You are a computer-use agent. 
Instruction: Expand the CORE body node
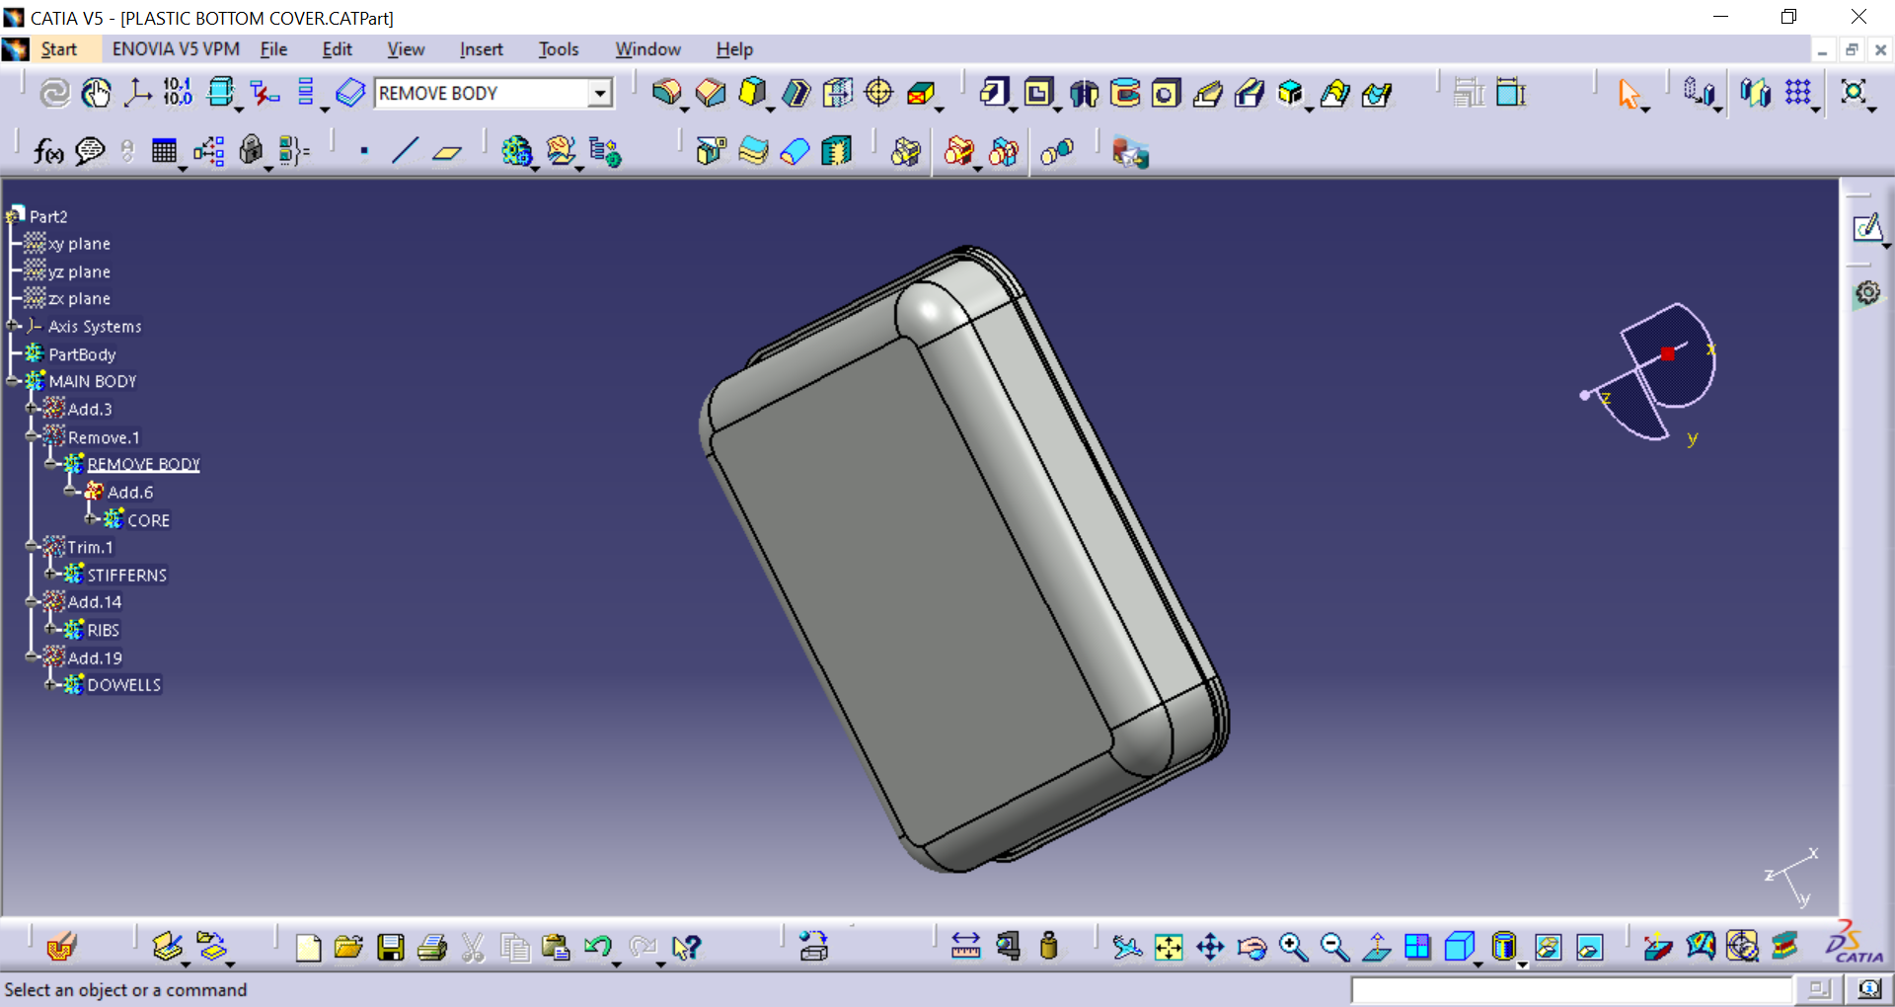92,519
